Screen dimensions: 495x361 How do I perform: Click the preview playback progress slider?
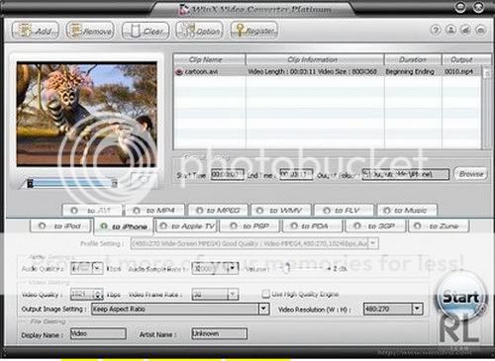tap(72, 184)
